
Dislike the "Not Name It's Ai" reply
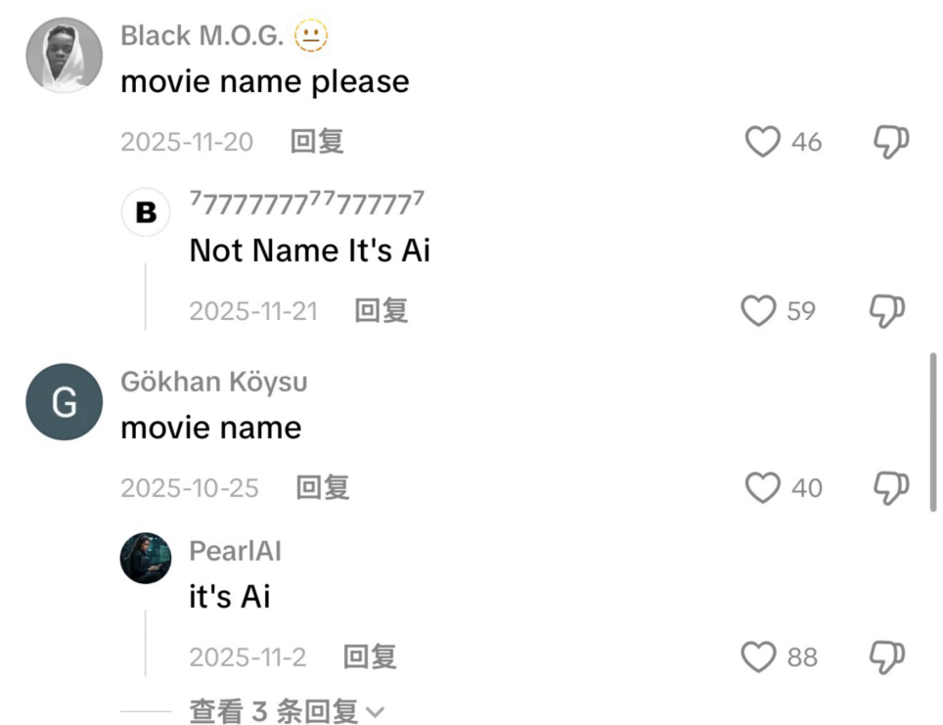pos(887,311)
